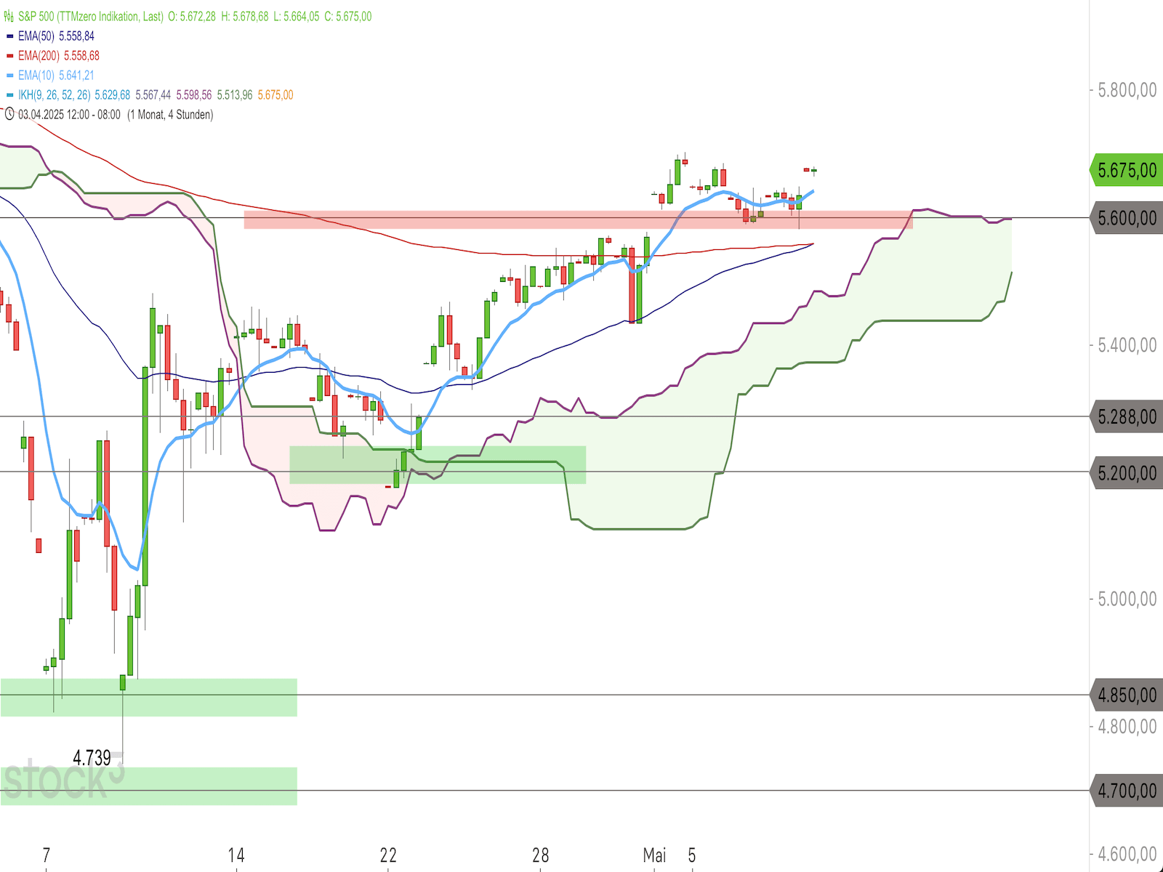Click the open value O: 5.672,28
1163x872 pixels.
tap(192, 16)
